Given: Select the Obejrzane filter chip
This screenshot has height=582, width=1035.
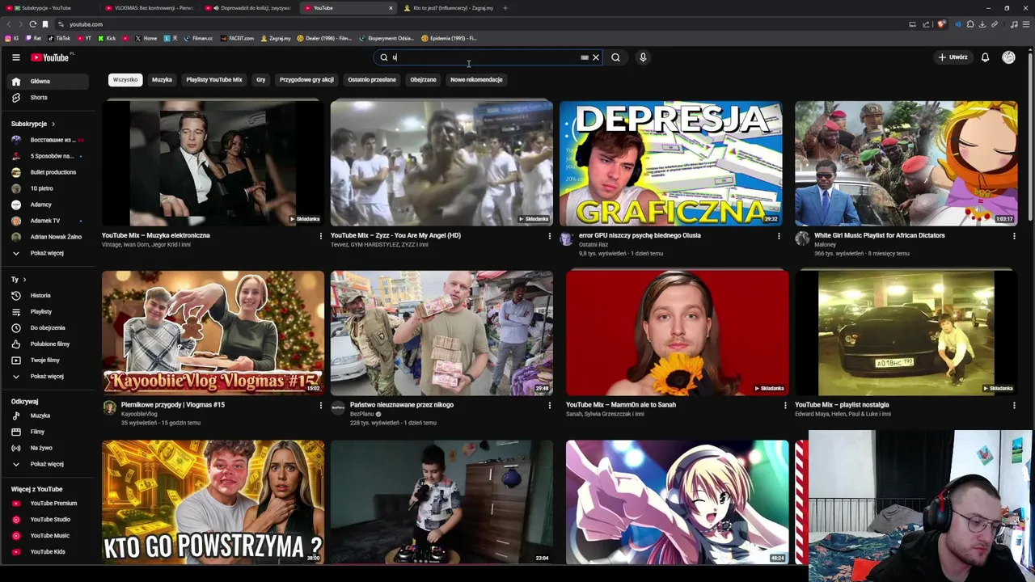Looking at the screenshot, I should click(x=423, y=79).
